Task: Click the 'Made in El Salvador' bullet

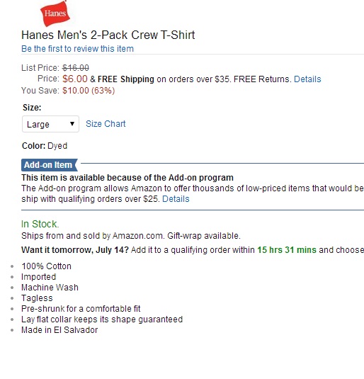Action: [x=59, y=330]
